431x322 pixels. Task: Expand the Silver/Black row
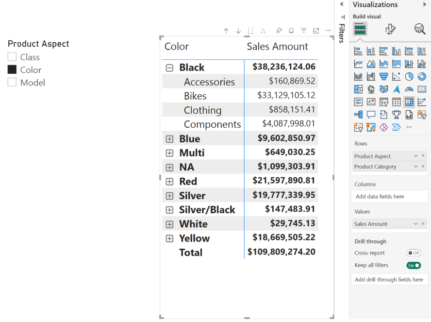[x=169, y=210]
